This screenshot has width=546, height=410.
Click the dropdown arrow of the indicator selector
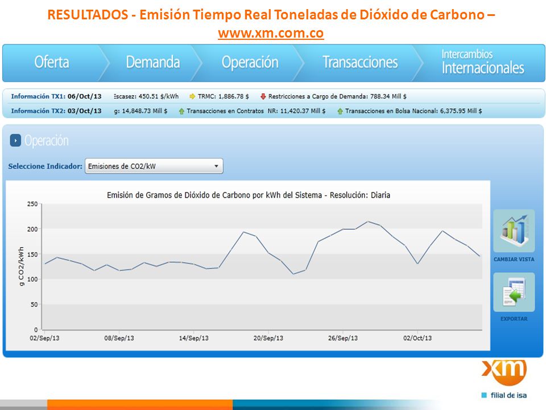coord(216,166)
